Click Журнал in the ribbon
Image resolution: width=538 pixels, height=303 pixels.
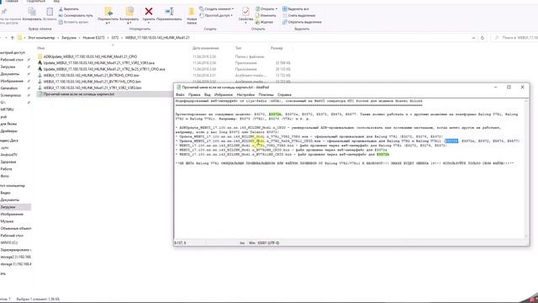pyautogui.click(x=264, y=22)
